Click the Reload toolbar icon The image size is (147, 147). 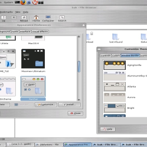tap(24, 19)
